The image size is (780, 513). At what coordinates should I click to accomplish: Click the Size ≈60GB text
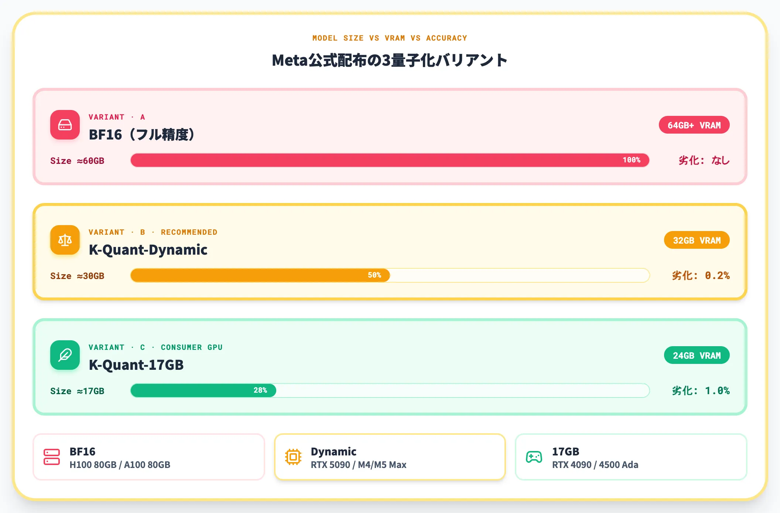77,161
